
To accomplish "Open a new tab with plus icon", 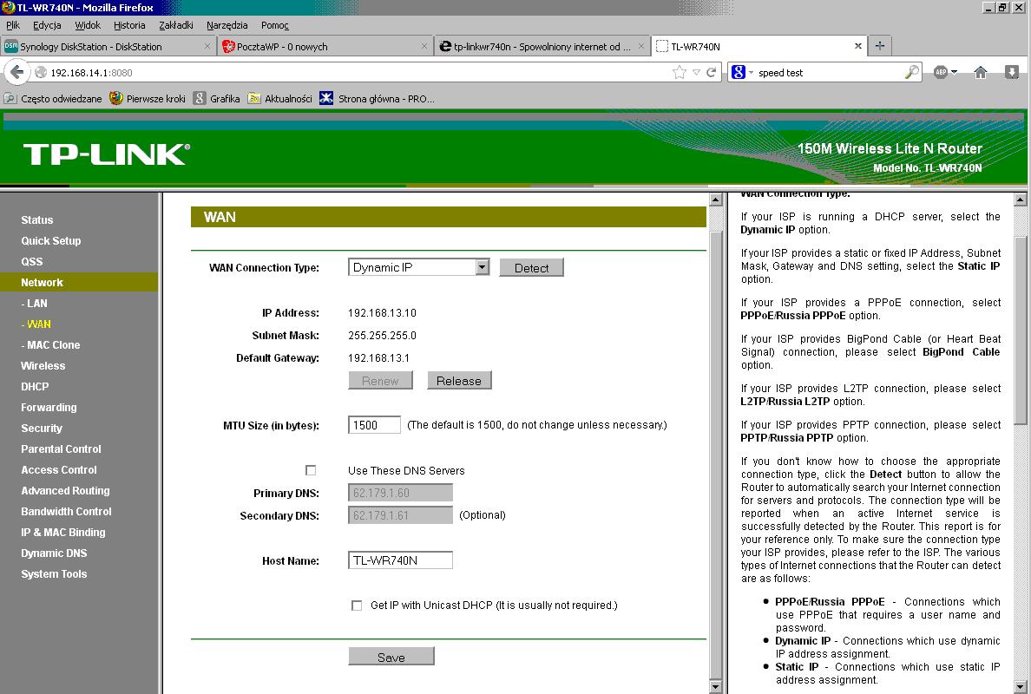I will pyautogui.click(x=880, y=46).
